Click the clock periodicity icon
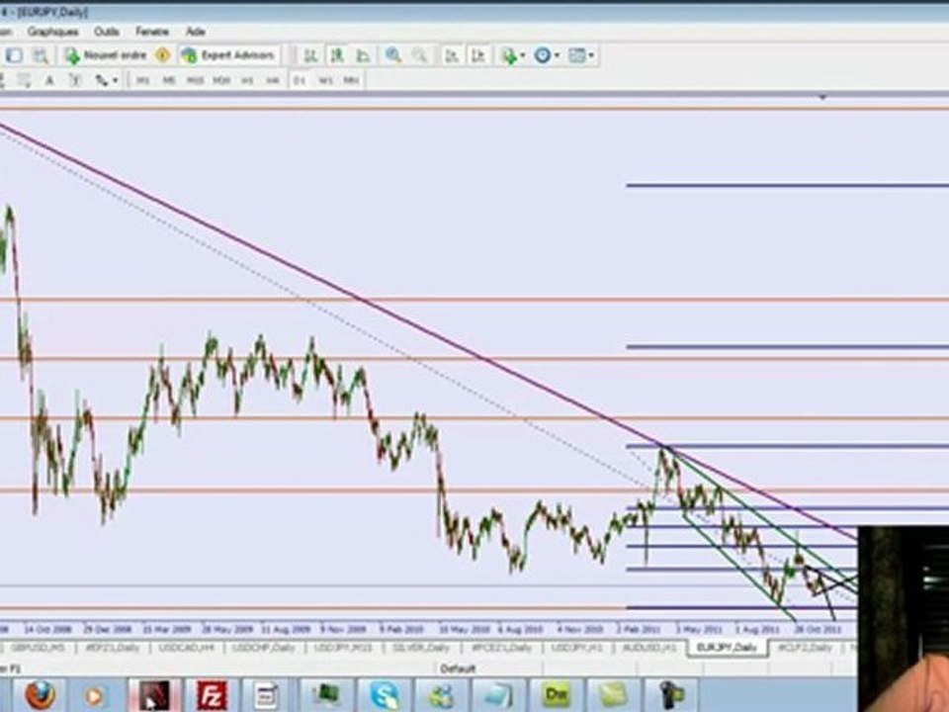 543,55
